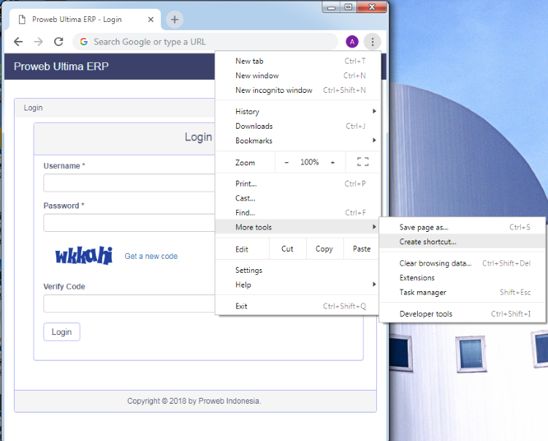Choose New window menu entry
The image size is (548, 441).
pyautogui.click(x=297, y=75)
